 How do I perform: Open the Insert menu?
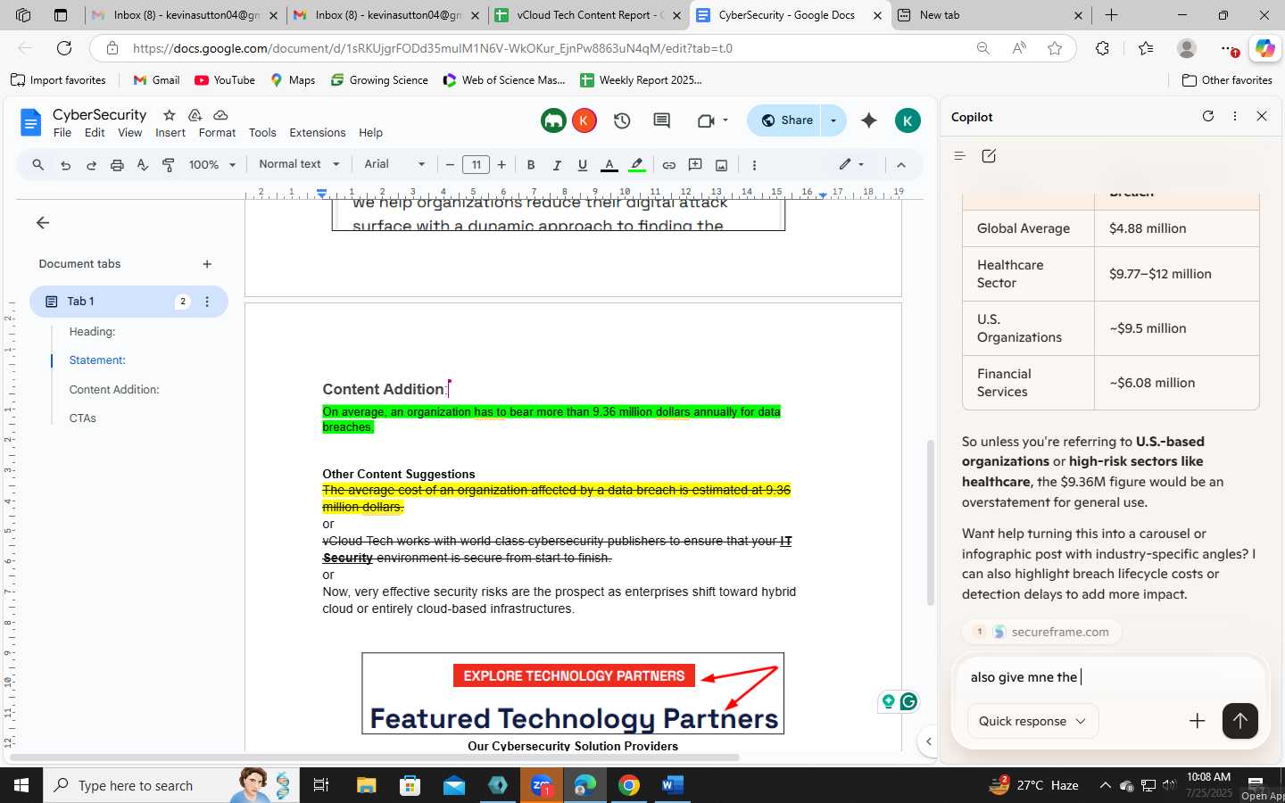[170, 133]
